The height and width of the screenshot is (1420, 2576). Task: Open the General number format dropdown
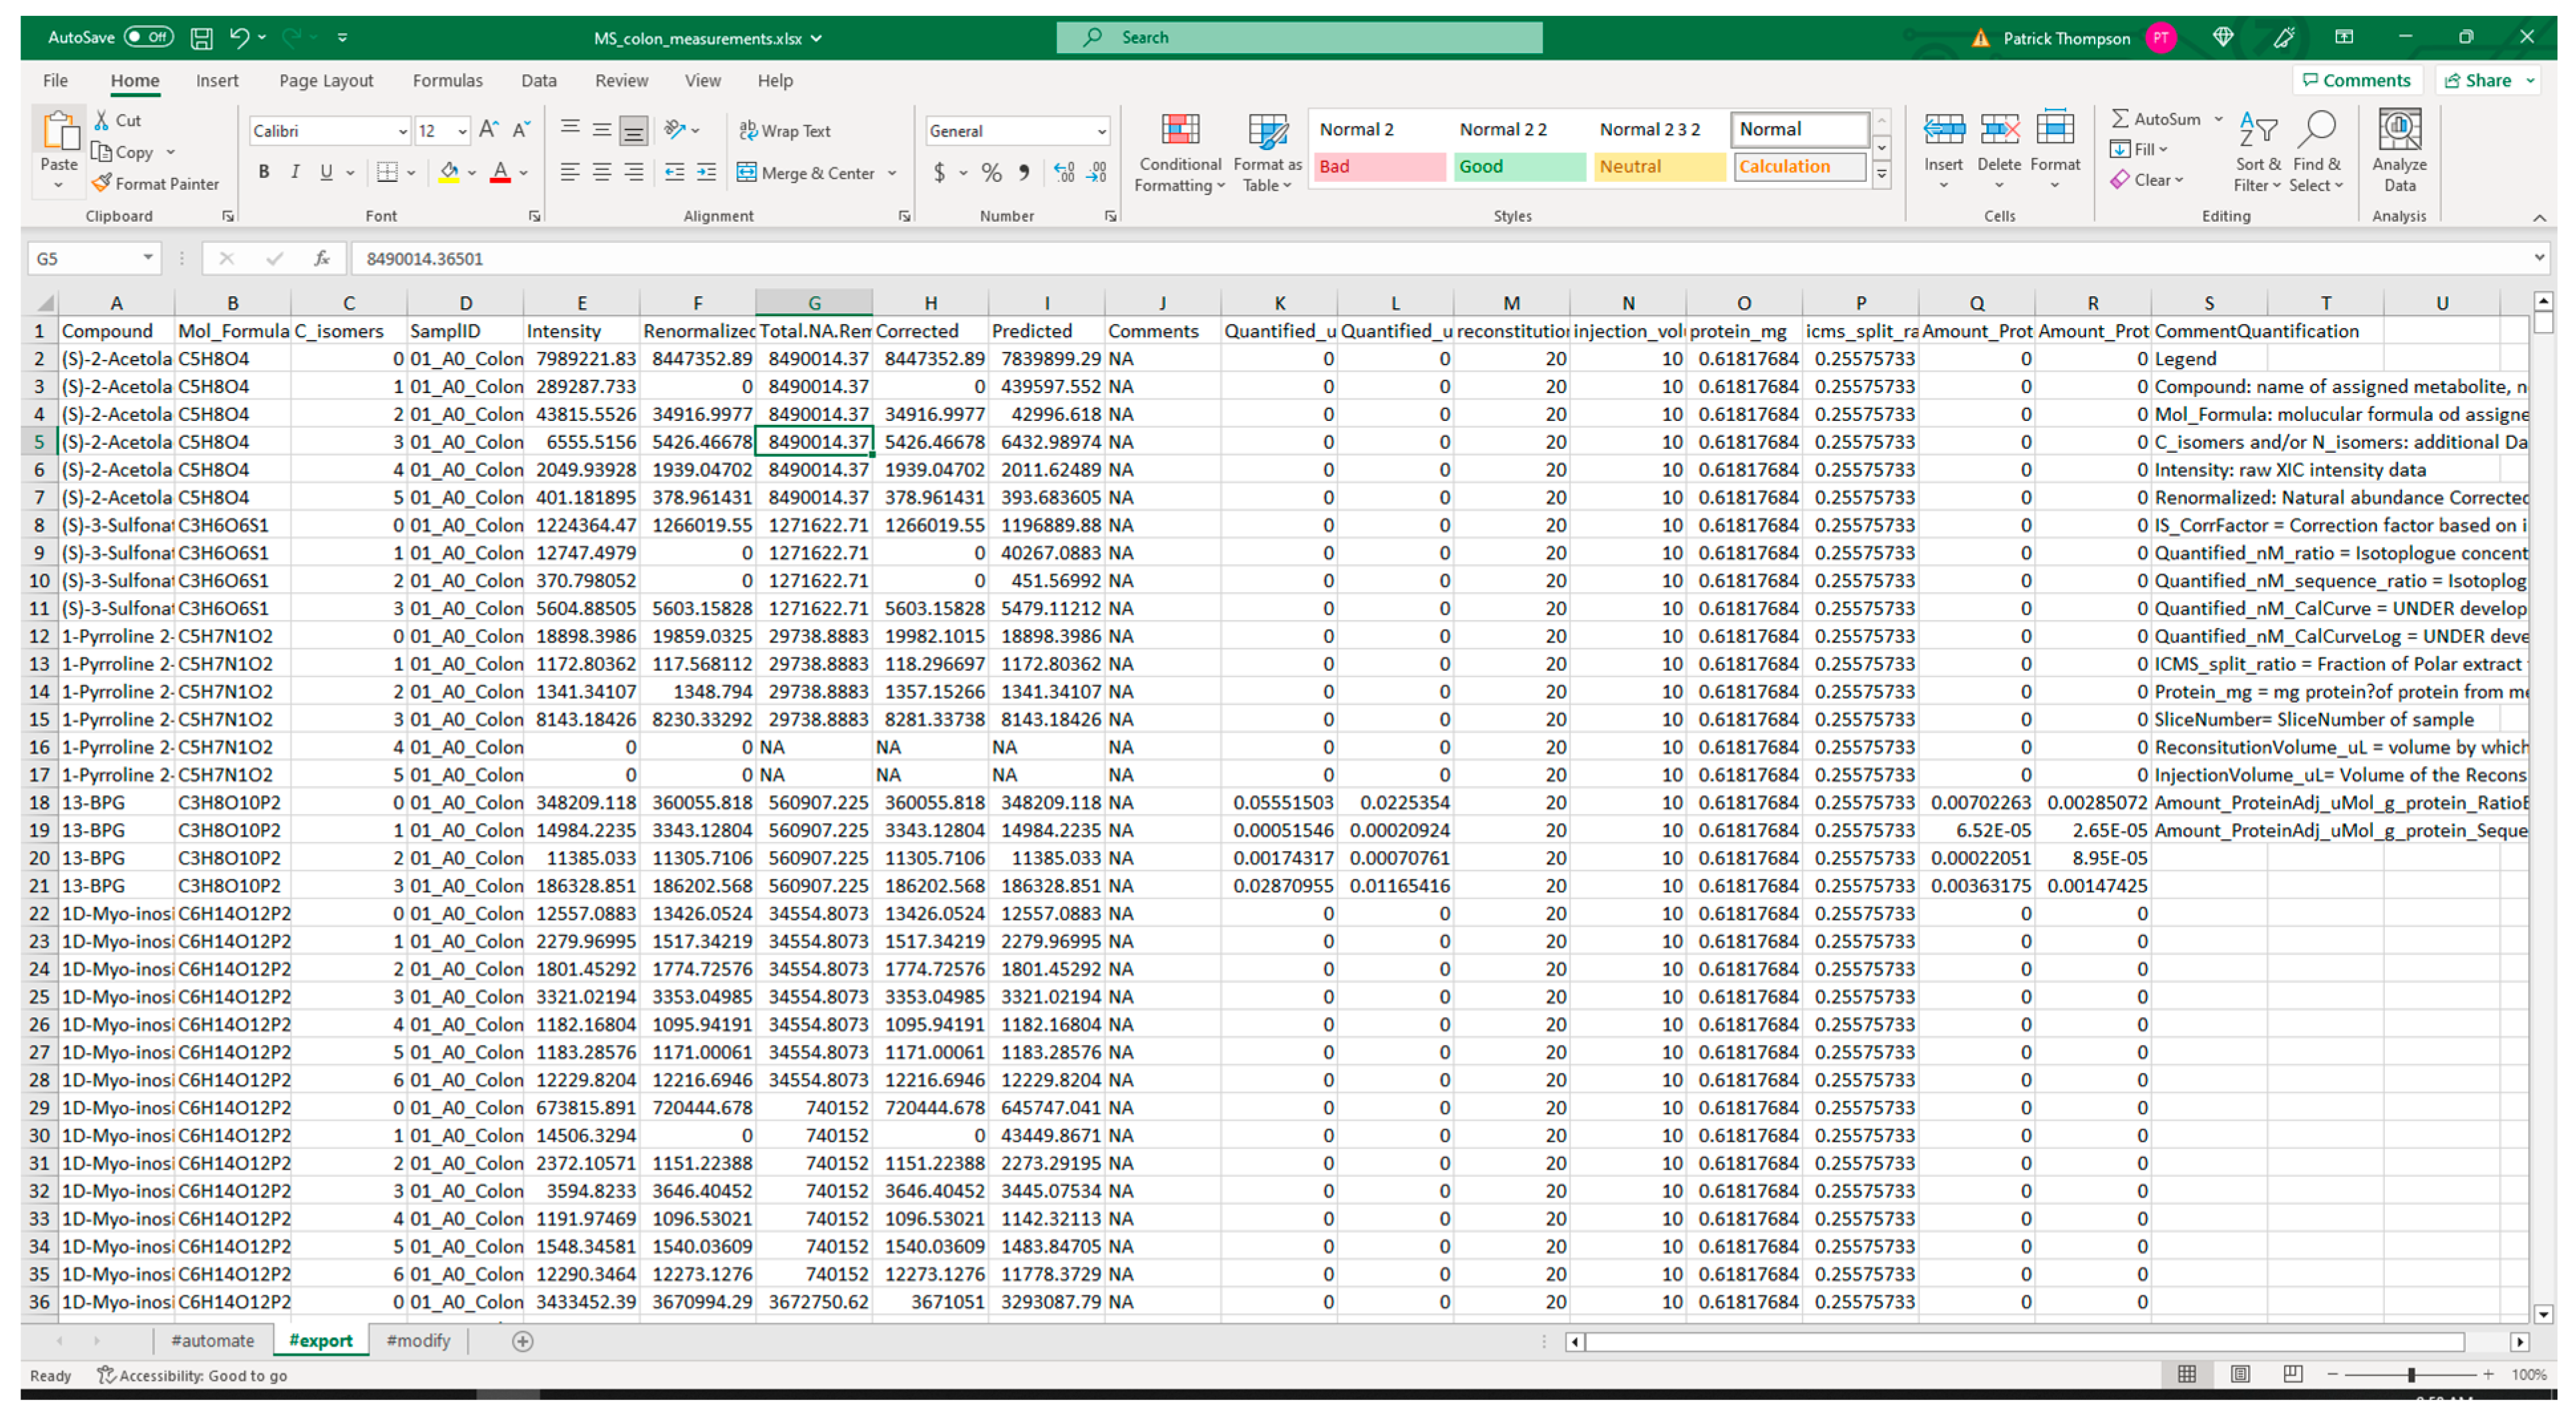tap(1101, 131)
